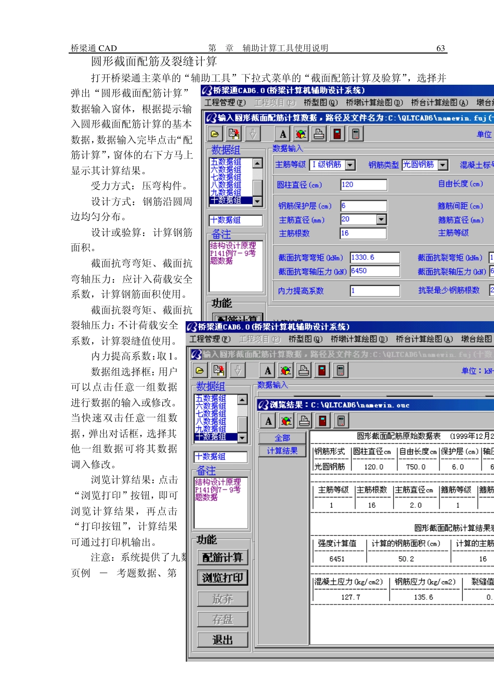
Task: Click the open-file folder icon in upper screenshot
Action: pyautogui.click(x=215, y=134)
